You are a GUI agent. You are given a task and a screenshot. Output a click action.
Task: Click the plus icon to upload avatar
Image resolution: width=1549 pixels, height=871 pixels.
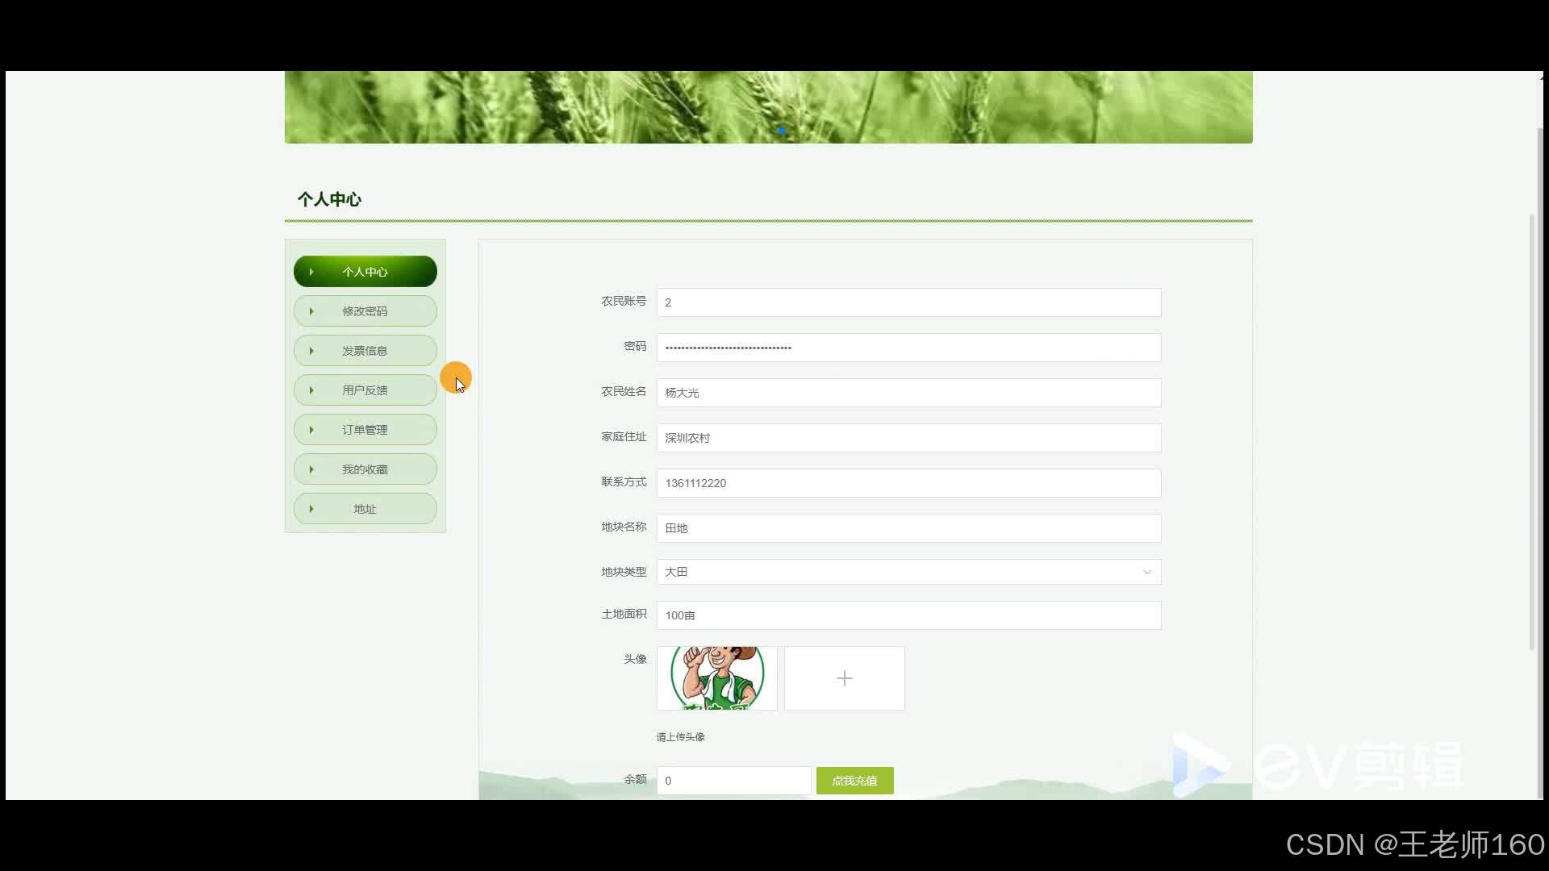tap(844, 678)
